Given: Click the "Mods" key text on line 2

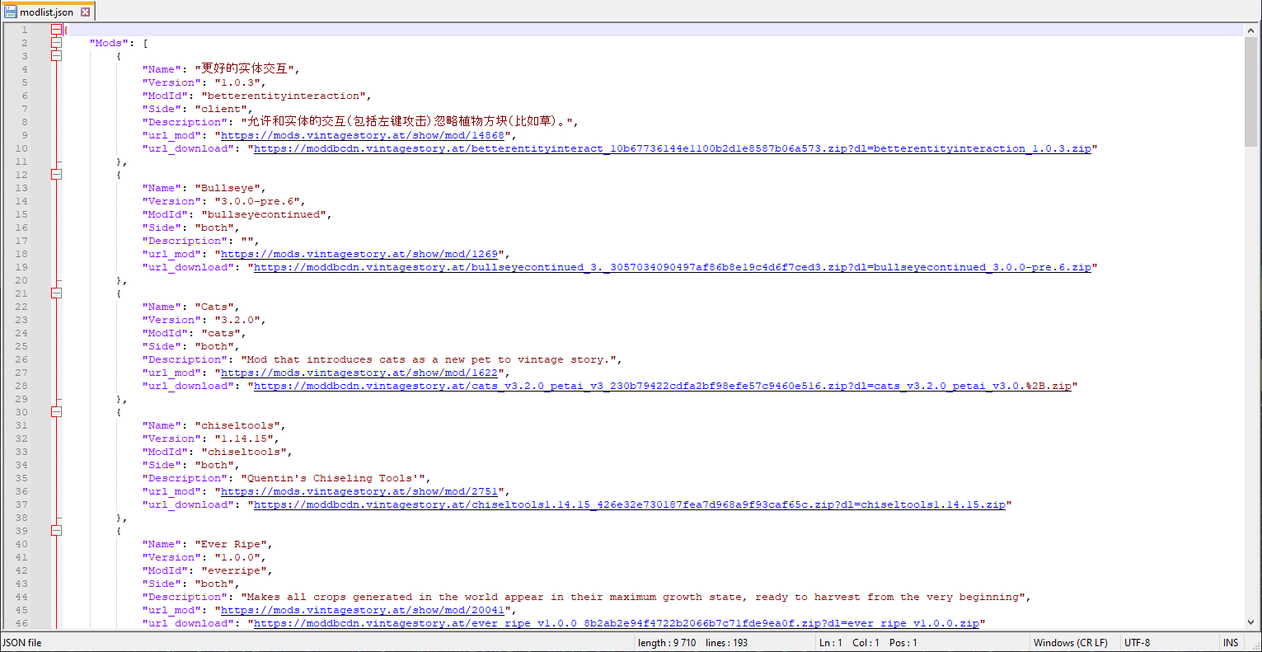Looking at the screenshot, I should coord(109,43).
